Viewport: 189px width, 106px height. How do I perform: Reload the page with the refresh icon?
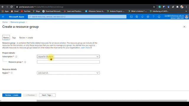pyautogui.click(x=12, y=7)
